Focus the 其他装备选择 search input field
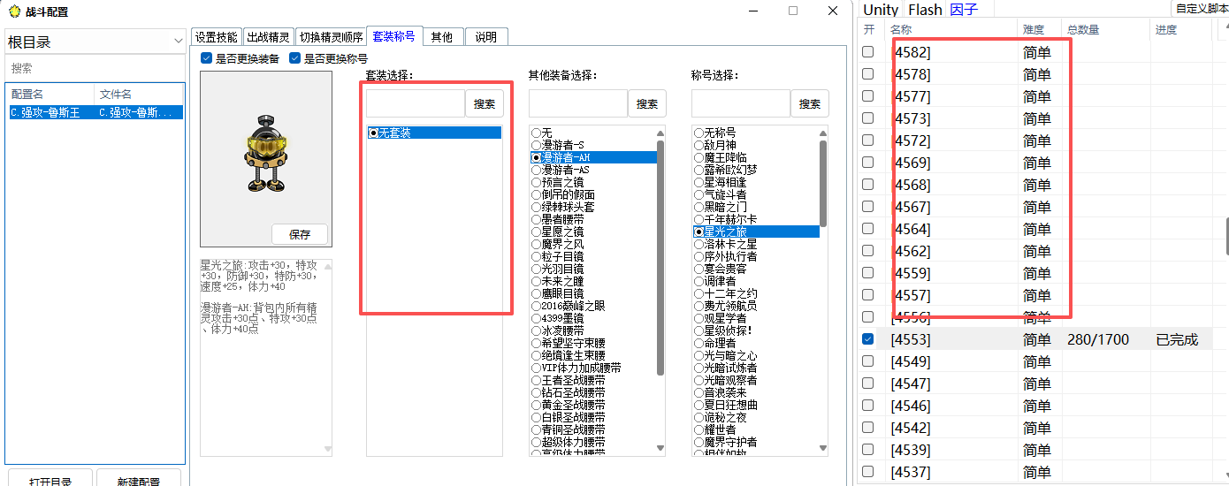1229x486 pixels. tap(578, 103)
